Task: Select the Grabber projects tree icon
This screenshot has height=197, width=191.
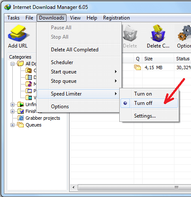Action: click(21, 118)
